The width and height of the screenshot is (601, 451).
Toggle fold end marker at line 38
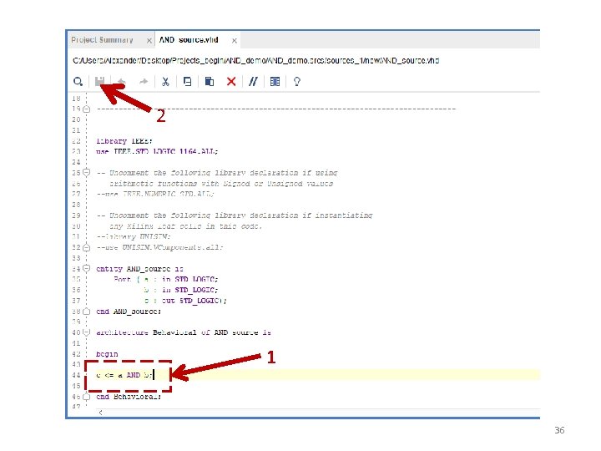click(x=87, y=312)
